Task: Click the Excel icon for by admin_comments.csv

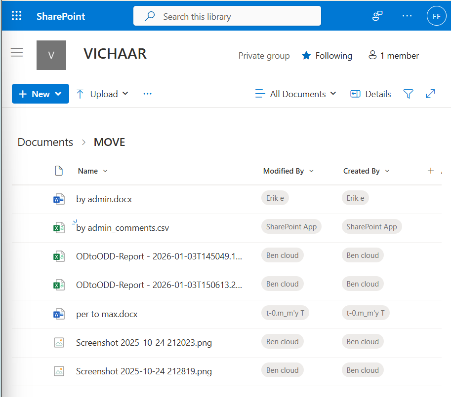Action: (59, 227)
